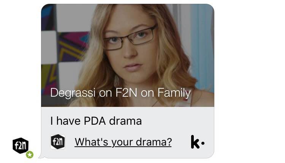
Task: Tap the speech bubble tail near the avatar
Action: coord(41,156)
